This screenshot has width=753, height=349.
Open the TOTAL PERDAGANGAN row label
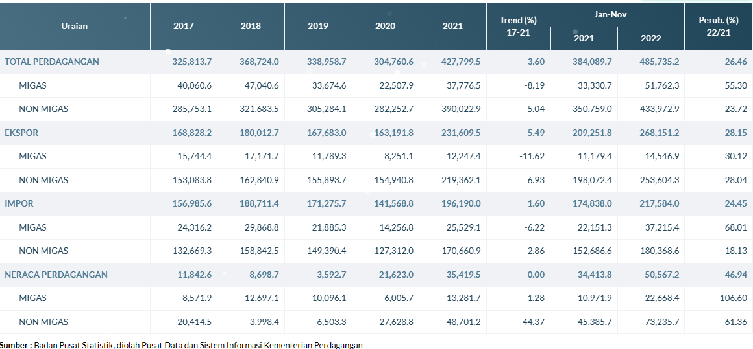pyautogui.click(x=52, y=62)
